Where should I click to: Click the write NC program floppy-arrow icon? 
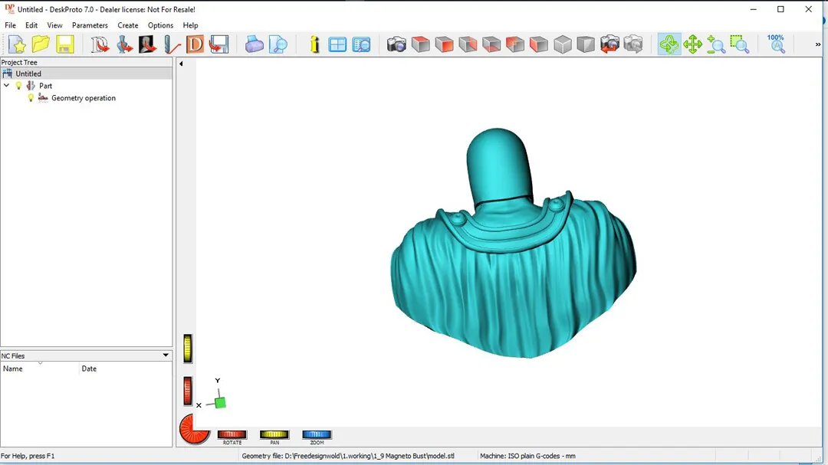pyautogui.click(x=219, y=44)
